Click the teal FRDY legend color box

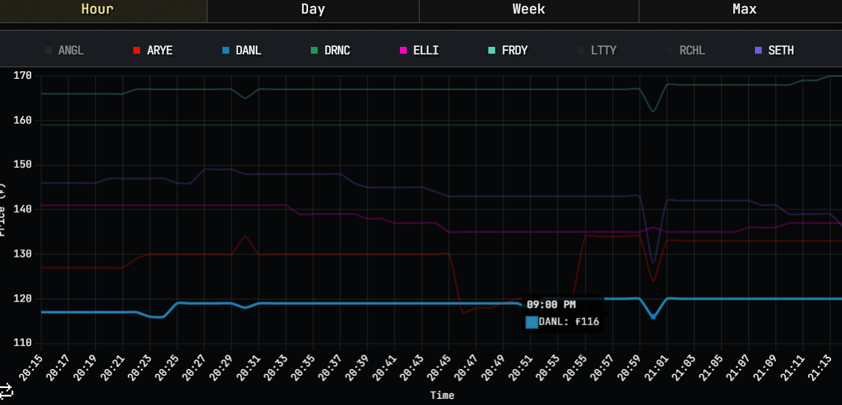491,50
